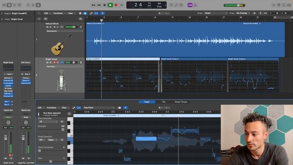Open the Quick Help icon in the control bar
293x165 pixels.
click(14, 5)
